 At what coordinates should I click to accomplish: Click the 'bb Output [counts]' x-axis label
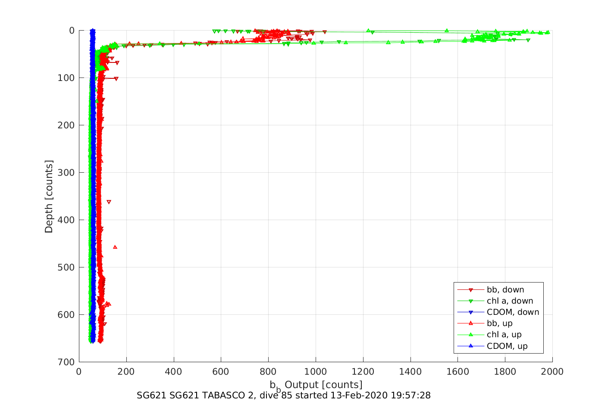316,385
